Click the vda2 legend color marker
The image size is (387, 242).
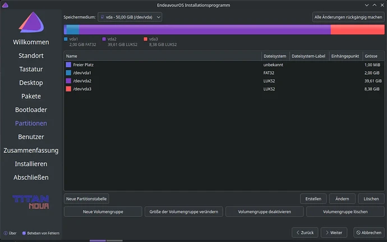(x=104, y=39)
